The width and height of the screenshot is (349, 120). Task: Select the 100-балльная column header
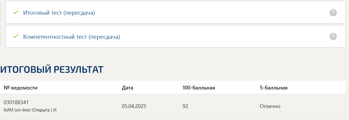click(x=199, y=88)
